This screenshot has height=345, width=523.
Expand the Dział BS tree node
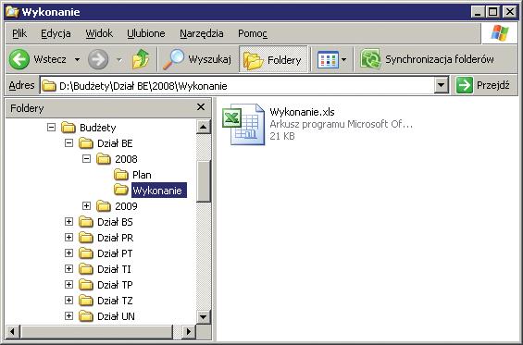pyautogui.click(x=68, y=222)
